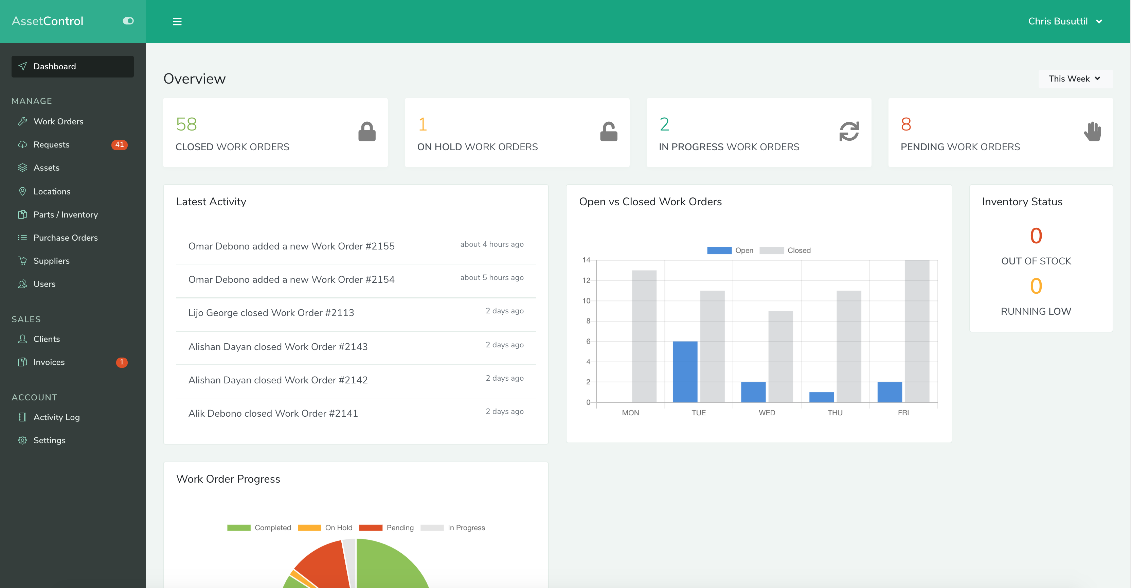The height and width of the screenshot is (588, 1131).
Task: Click the 8 pending work orders count
Action: pos(906,124)
